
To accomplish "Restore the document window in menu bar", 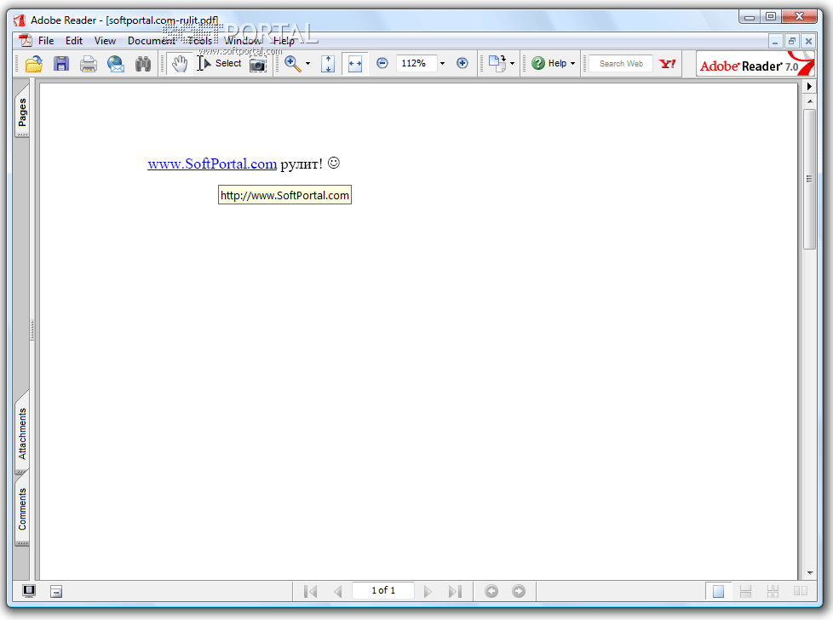I will 791,42.
